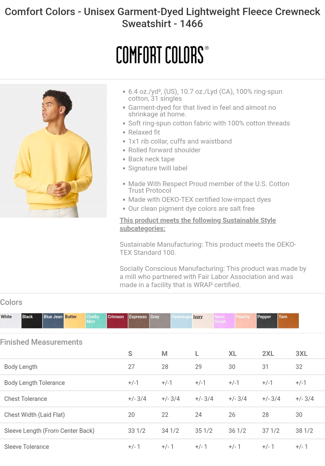This screenshot has width=325, height=466.
Task: Select the Neon Violet swatch
Action: coord(224,321)
